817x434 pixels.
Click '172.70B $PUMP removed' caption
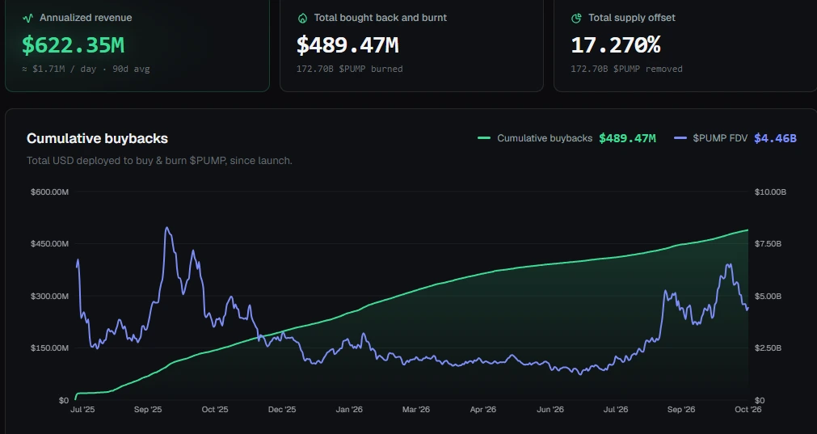coord(626,69)
